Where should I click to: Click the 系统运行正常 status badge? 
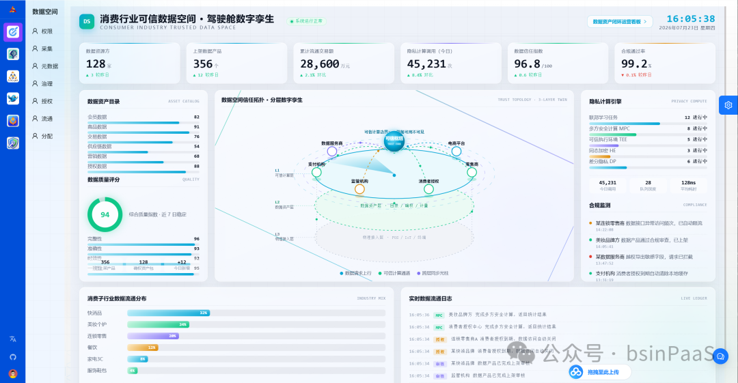point(306,21)
